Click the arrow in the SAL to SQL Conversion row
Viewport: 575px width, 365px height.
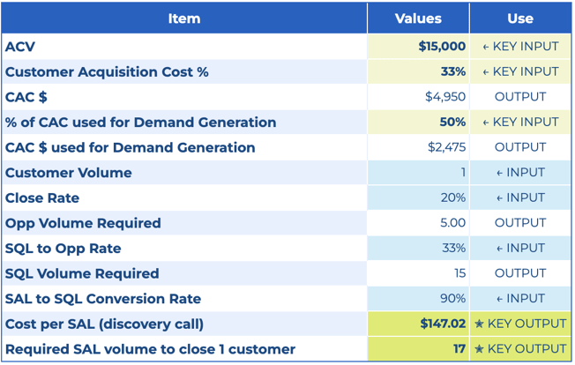[499, 300]
